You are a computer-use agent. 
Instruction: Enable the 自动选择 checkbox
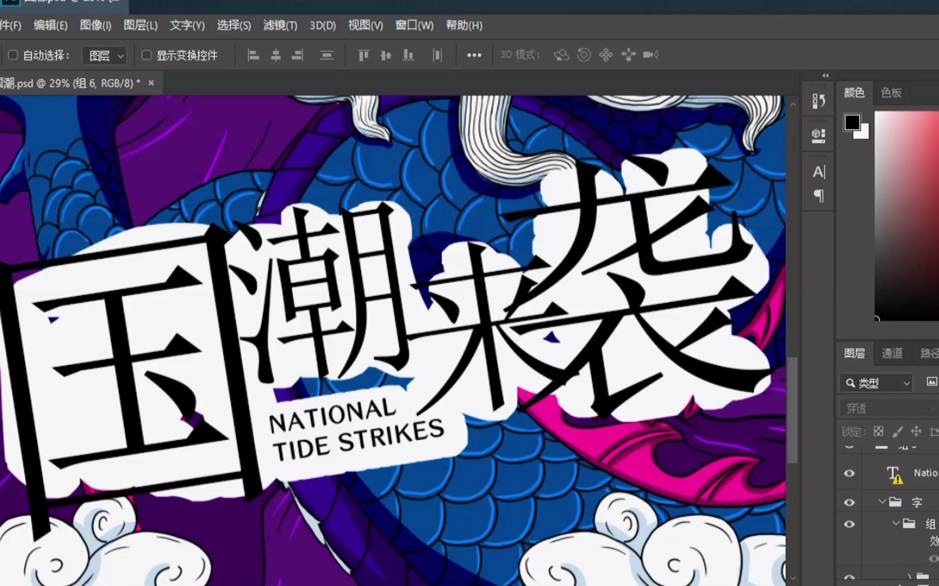tap(13, 55)
